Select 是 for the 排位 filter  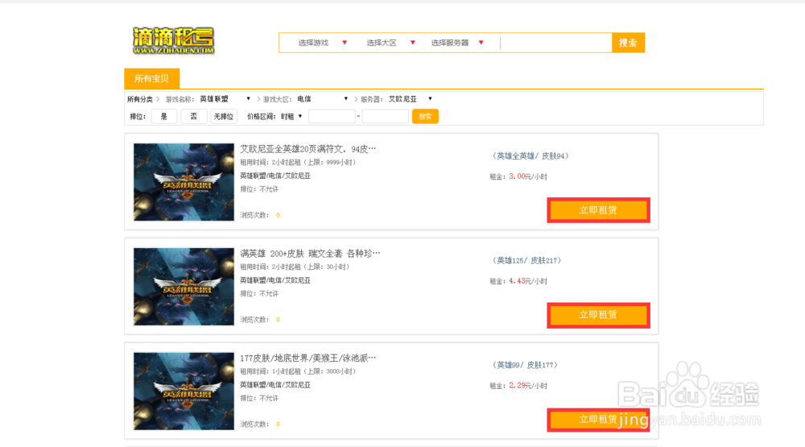point(163,117)
